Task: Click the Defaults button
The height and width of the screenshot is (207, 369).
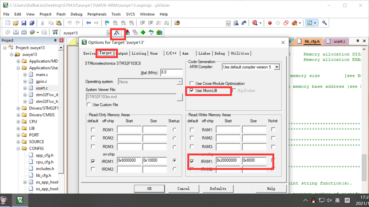Action: click(x=218, y=188)
